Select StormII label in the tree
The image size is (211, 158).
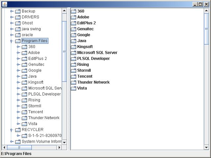pos(35,106)
